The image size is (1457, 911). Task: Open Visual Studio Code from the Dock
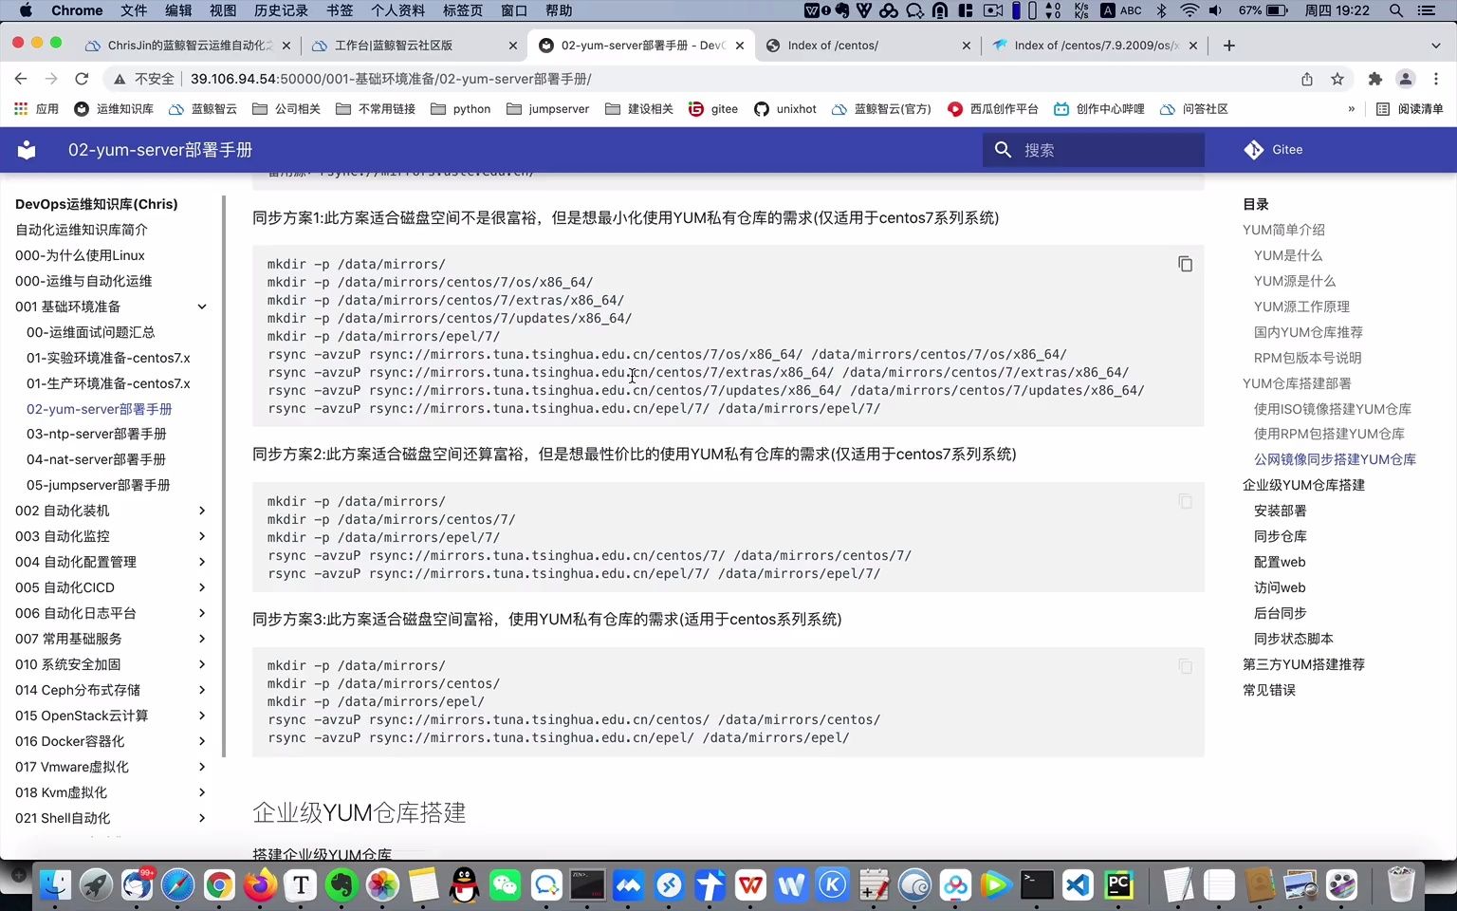point(1078,885)
